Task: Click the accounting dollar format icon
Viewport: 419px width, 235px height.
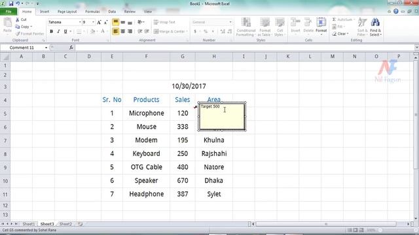Action: 195,31
